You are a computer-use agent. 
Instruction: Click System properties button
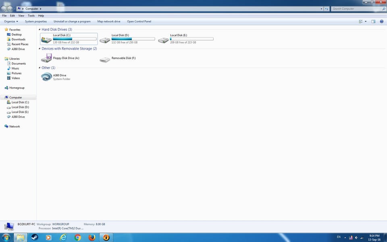[x=36, y=21]
